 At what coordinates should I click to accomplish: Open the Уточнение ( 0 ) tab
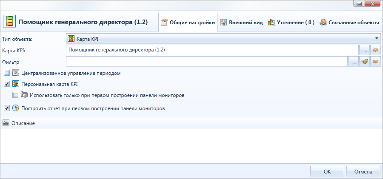click(291, 23)
